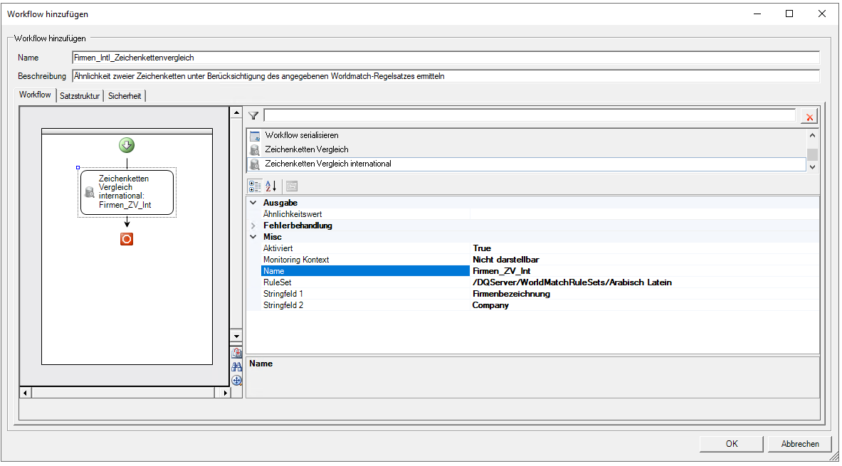Click the activity icon inside the Firmen_ZV_Int box
Screen dimensions: 842x466
[90, 192]
